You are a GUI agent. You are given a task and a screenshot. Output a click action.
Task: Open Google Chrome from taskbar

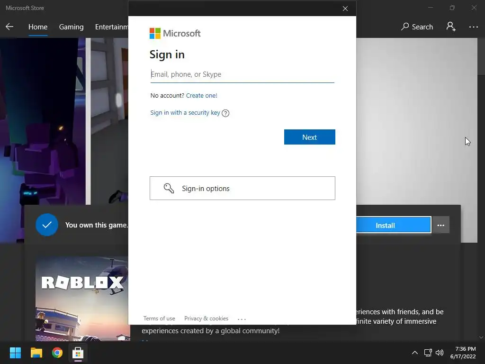click(57, 353)
